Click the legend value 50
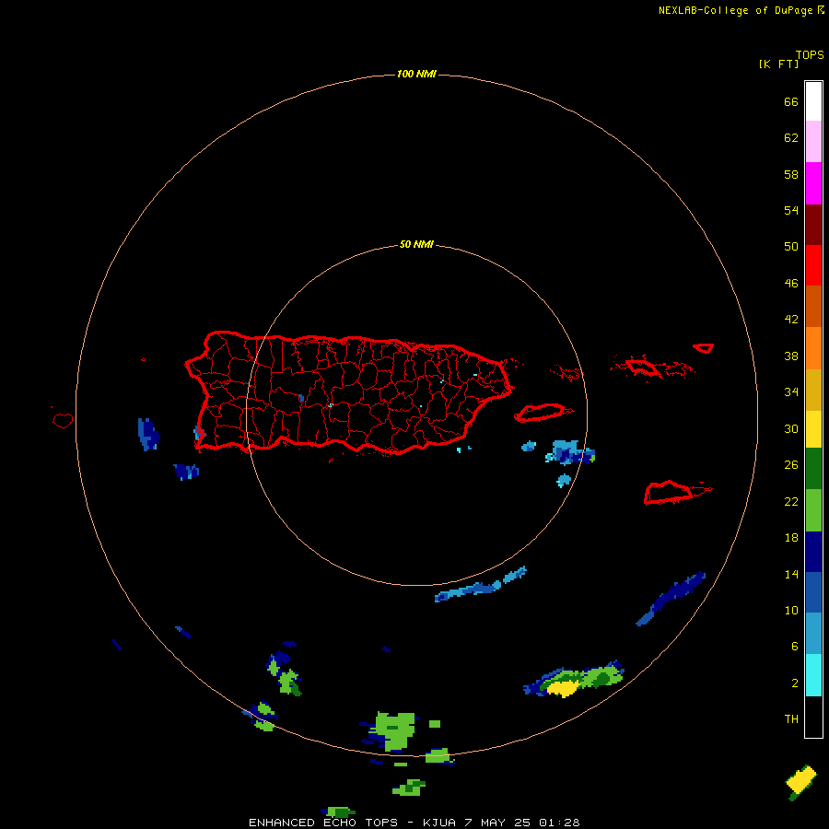Screen dimensions: 829x829 pos(791,247)
